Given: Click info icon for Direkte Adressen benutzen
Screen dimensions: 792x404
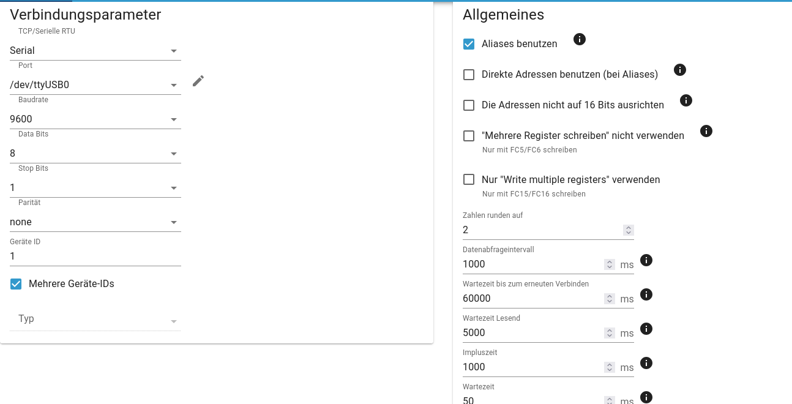Looking at the screenshot, I should pos(679,70).
